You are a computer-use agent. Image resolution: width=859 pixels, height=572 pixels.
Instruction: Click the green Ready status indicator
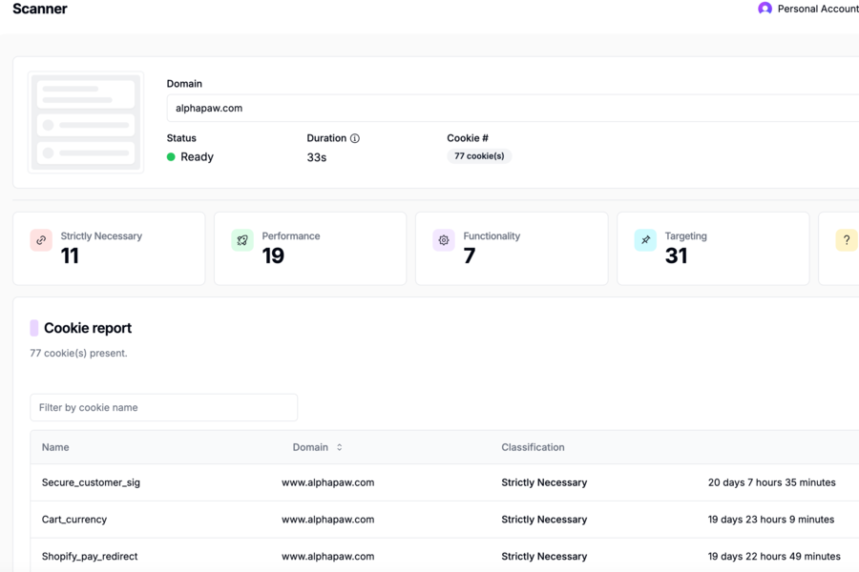[171, 157]
